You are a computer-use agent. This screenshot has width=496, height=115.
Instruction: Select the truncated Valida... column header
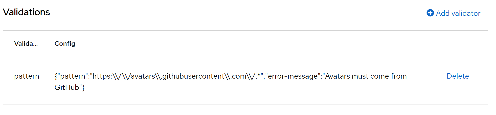pos(26,44)
